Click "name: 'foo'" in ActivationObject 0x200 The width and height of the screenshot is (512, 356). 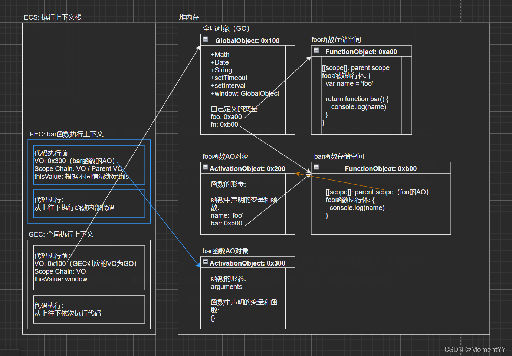[x=227, y=215]
